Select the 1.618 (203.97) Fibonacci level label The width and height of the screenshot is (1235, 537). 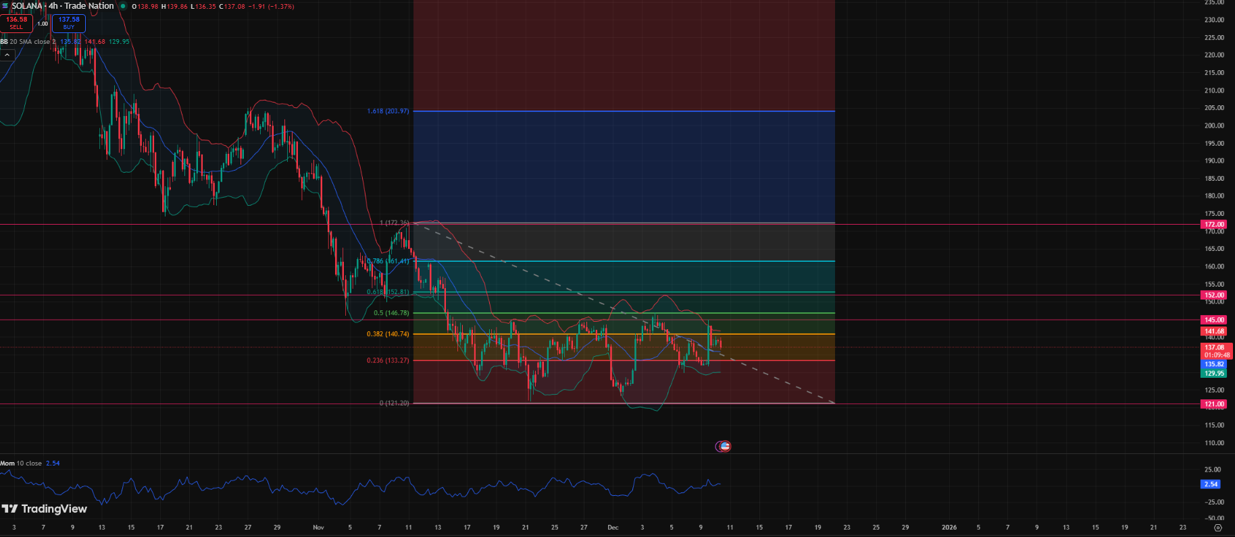click(388, 111)
